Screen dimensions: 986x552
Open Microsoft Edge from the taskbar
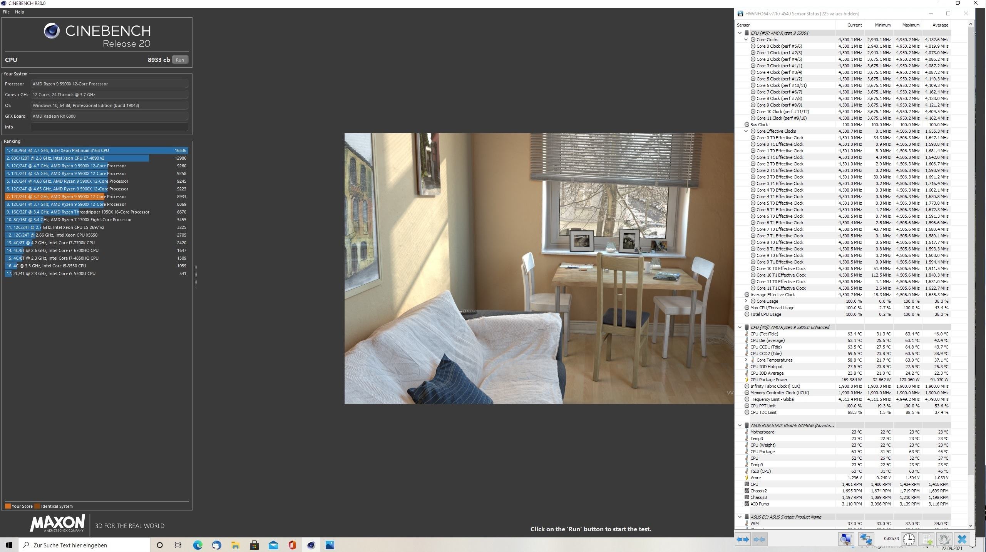(198, 545)
